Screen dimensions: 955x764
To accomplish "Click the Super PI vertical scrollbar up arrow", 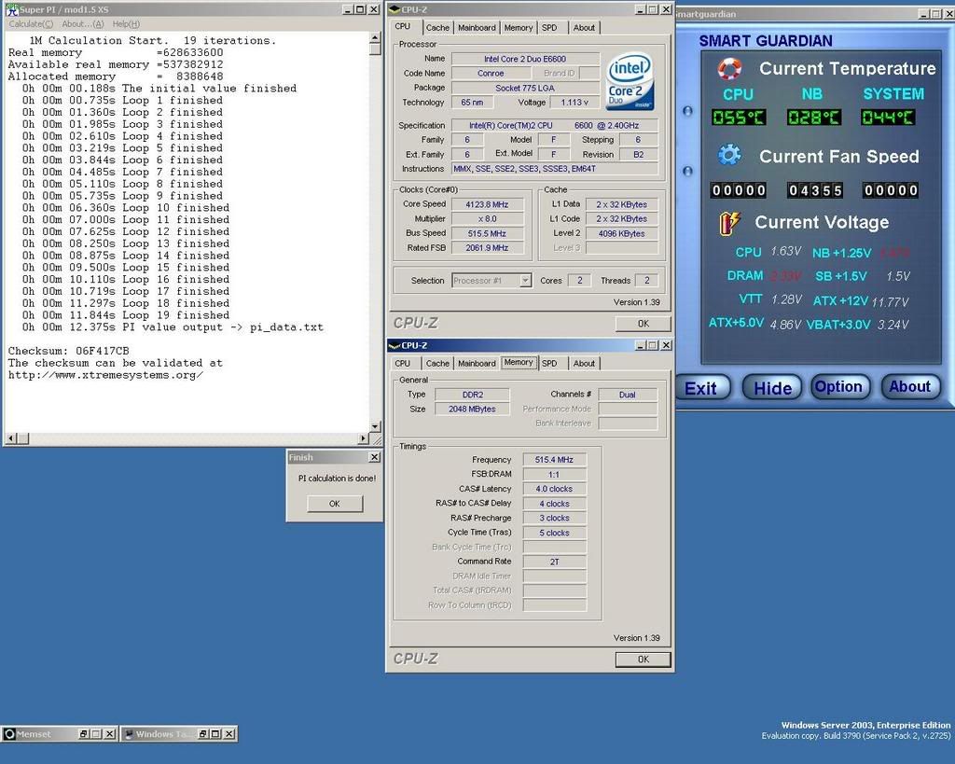I will 375,39.
